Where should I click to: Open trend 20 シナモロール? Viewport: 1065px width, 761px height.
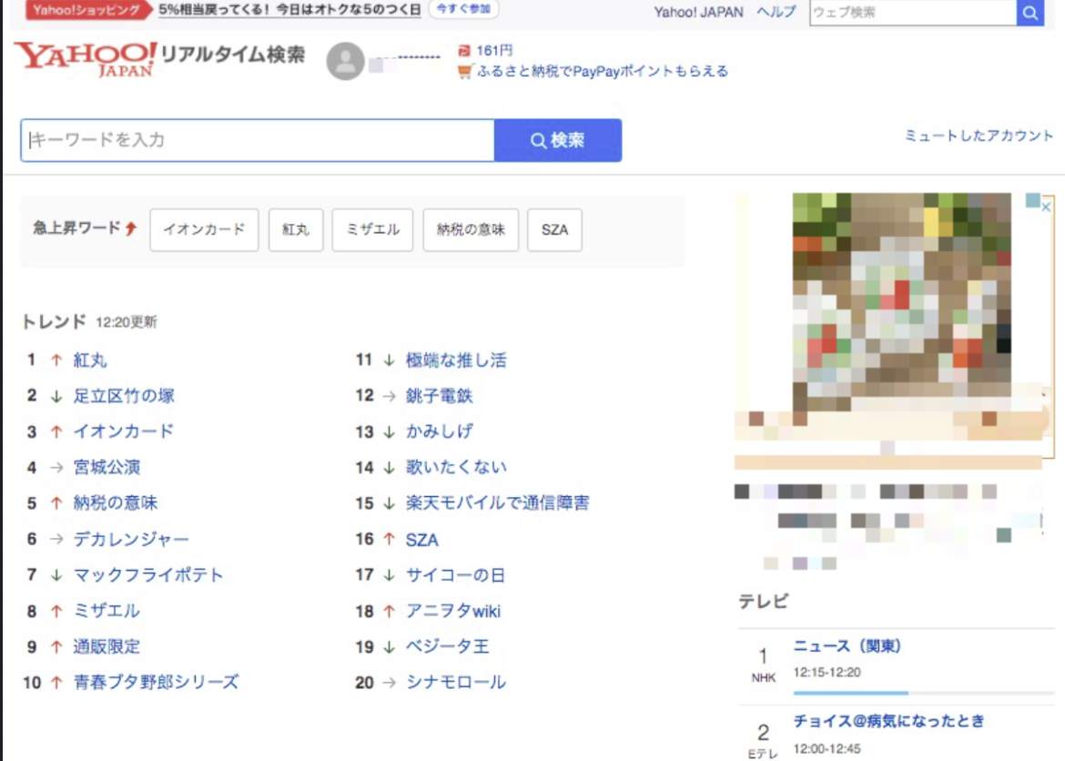coord(456,682)
